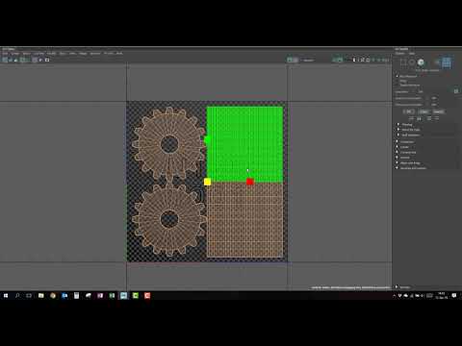Select the upper gear UV shell
Screen dimensions: 462x346
pos(169,144)
